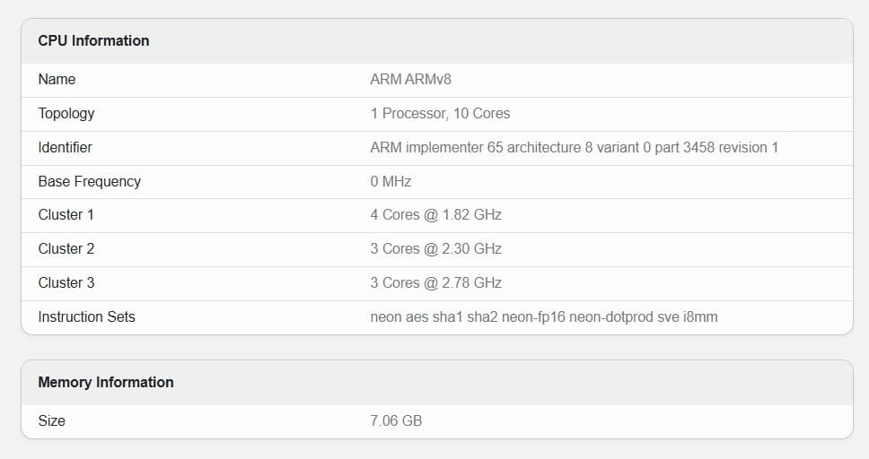Click the Instruction Sets label
The image size is (869, 459).
(86, 316)
